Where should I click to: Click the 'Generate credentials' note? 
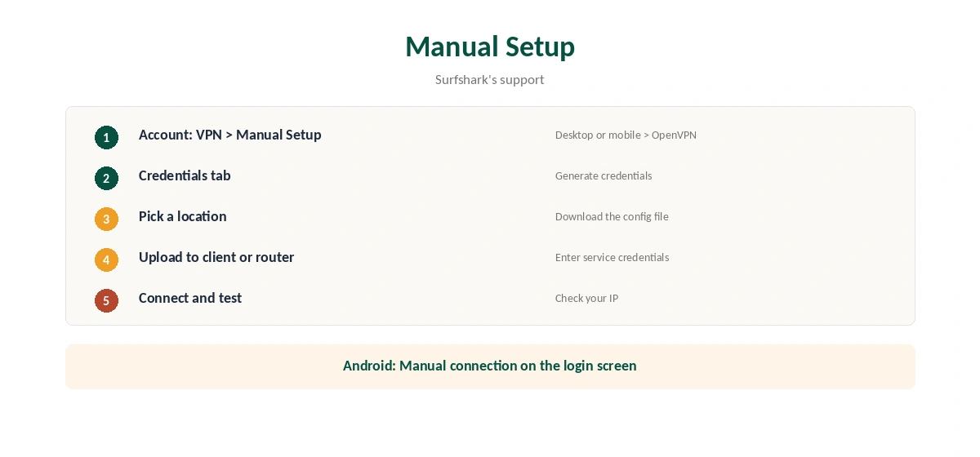pyautogui.click(x=604, y=175)
